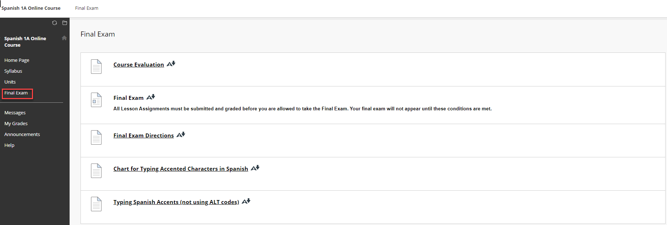Viewport: 667px width, 225px height.
Task: Click the Final Exam test item icon
Action: point(96,100)
